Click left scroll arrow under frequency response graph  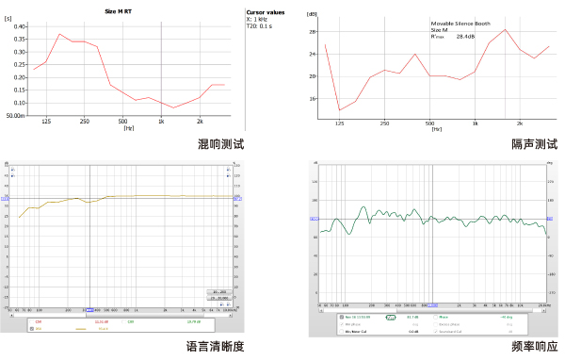[x=321, y=310]
